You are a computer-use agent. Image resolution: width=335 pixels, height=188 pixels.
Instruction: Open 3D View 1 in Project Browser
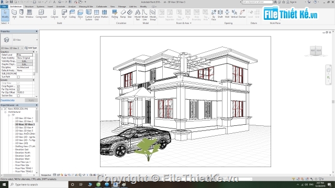click(x=24, y=118)
